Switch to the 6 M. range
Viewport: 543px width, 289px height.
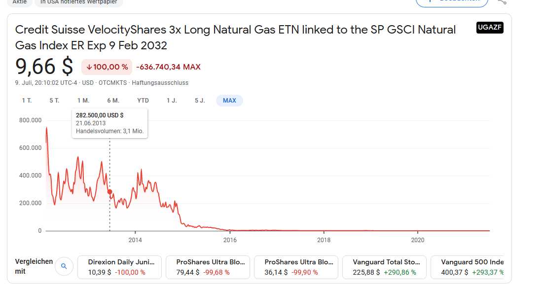click(x=113, y=101)
